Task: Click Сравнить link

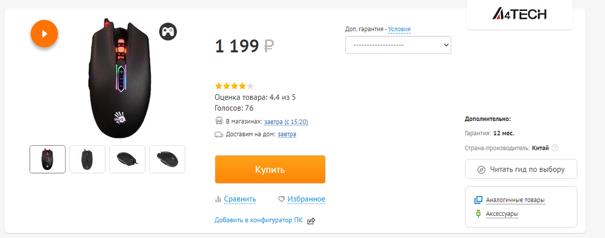Action: (x=240, y=199)
